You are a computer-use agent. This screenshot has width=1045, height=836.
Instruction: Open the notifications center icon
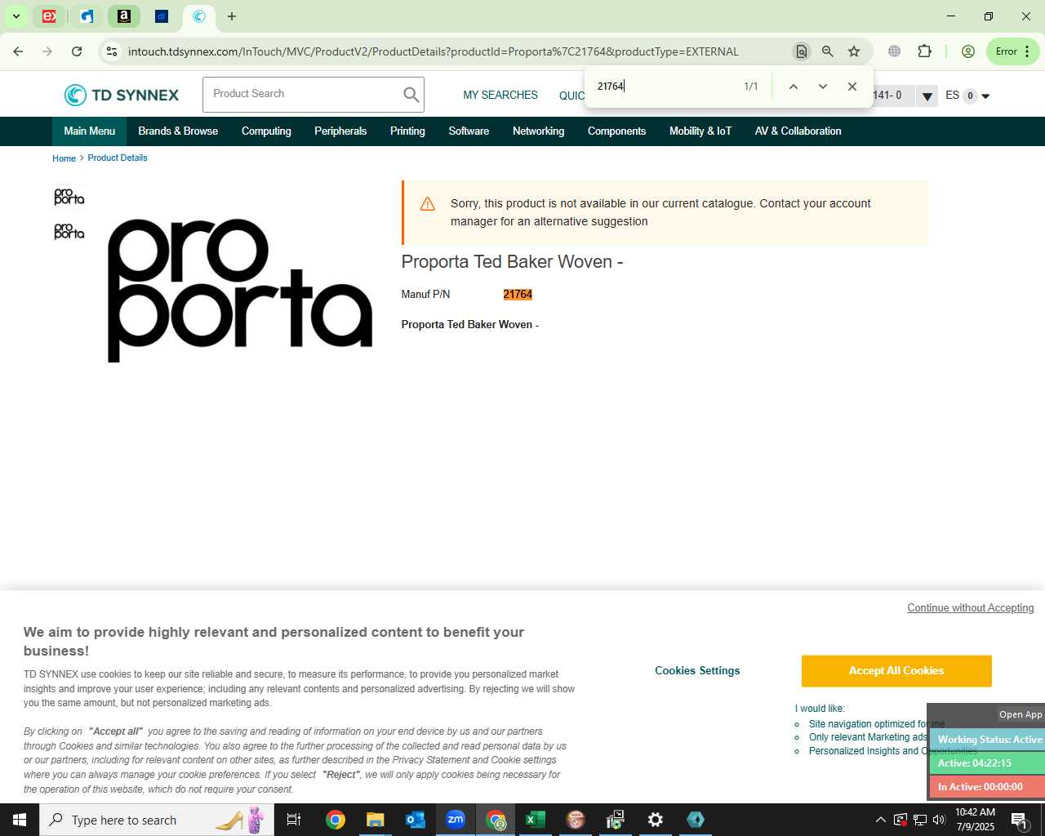[x=1020, y=820]
